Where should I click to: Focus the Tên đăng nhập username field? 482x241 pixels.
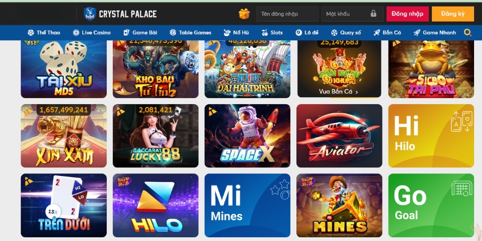pos(287,14)
